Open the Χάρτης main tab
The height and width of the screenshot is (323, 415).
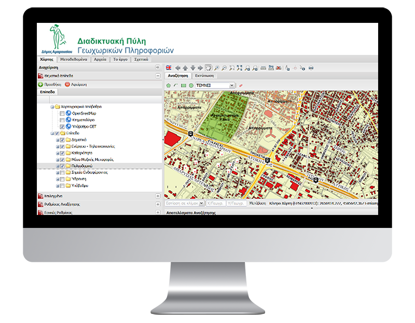[47, 59]
